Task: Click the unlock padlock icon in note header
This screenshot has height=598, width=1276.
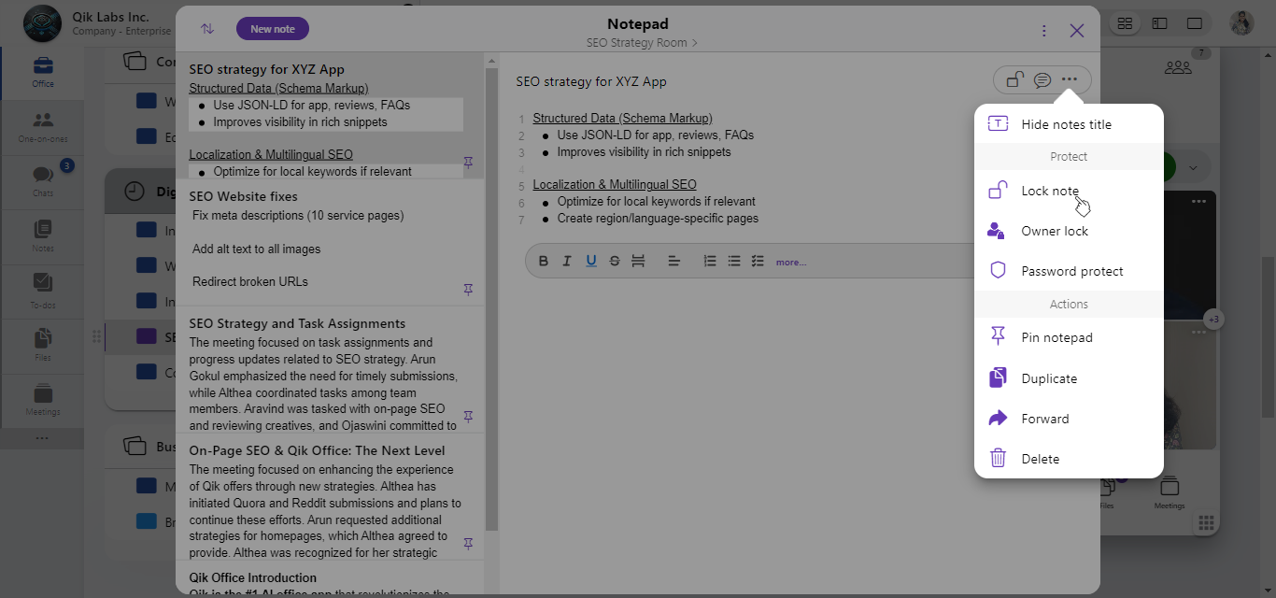Action: (x=1014, y=80)
